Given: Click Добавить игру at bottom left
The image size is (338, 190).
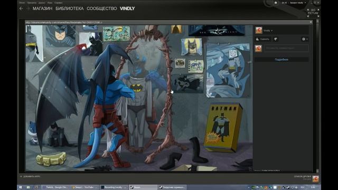Looking at the screenshot, I should pos(30,176).
